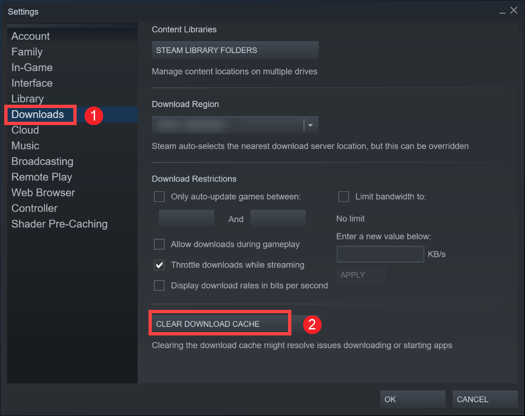Toggle Display download rates in bits per second
Screen dimensions: 525x416
pyautogui.click(x=159, y=286)
